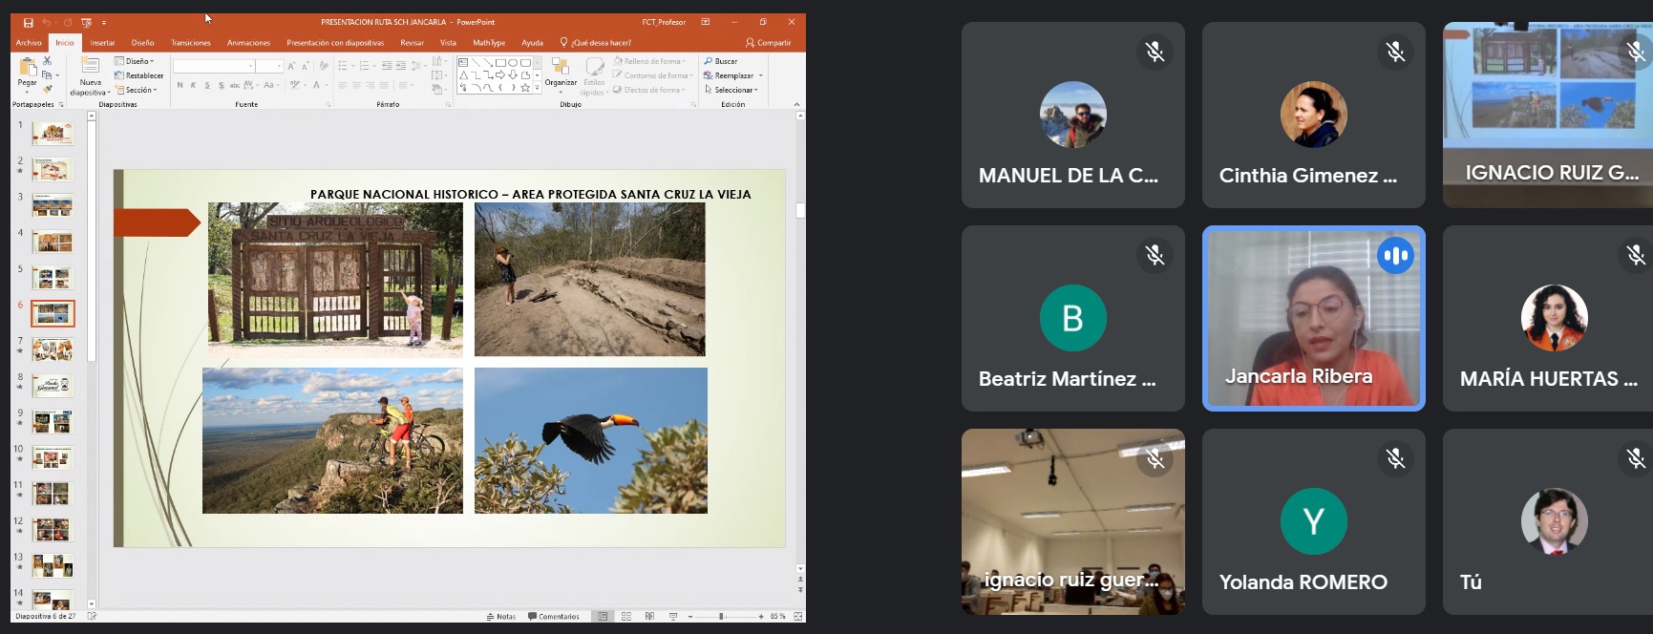Switch to the Animaciones tab
Image resolution: width=1653 pixels, height=634 pixels.
[248, 43]
